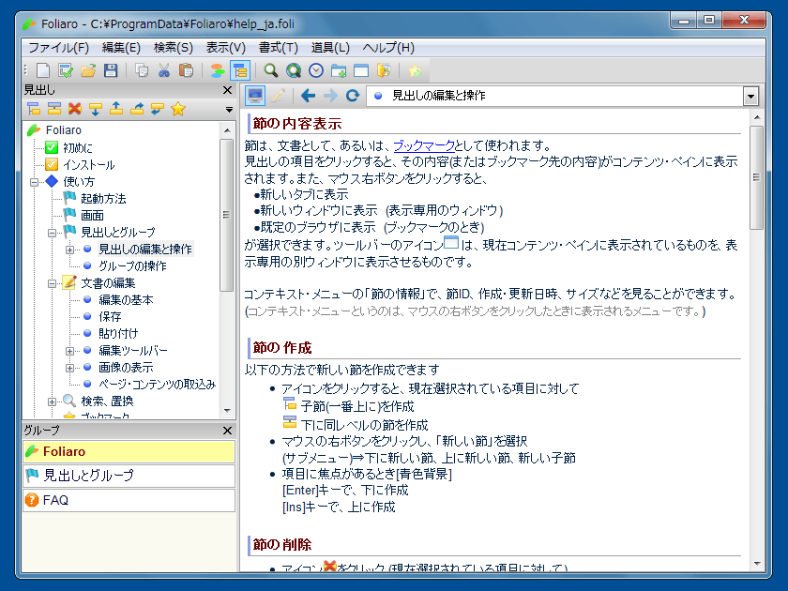Open the section title dropdown arrow
The image size is (788, 591).
(750, 96)
